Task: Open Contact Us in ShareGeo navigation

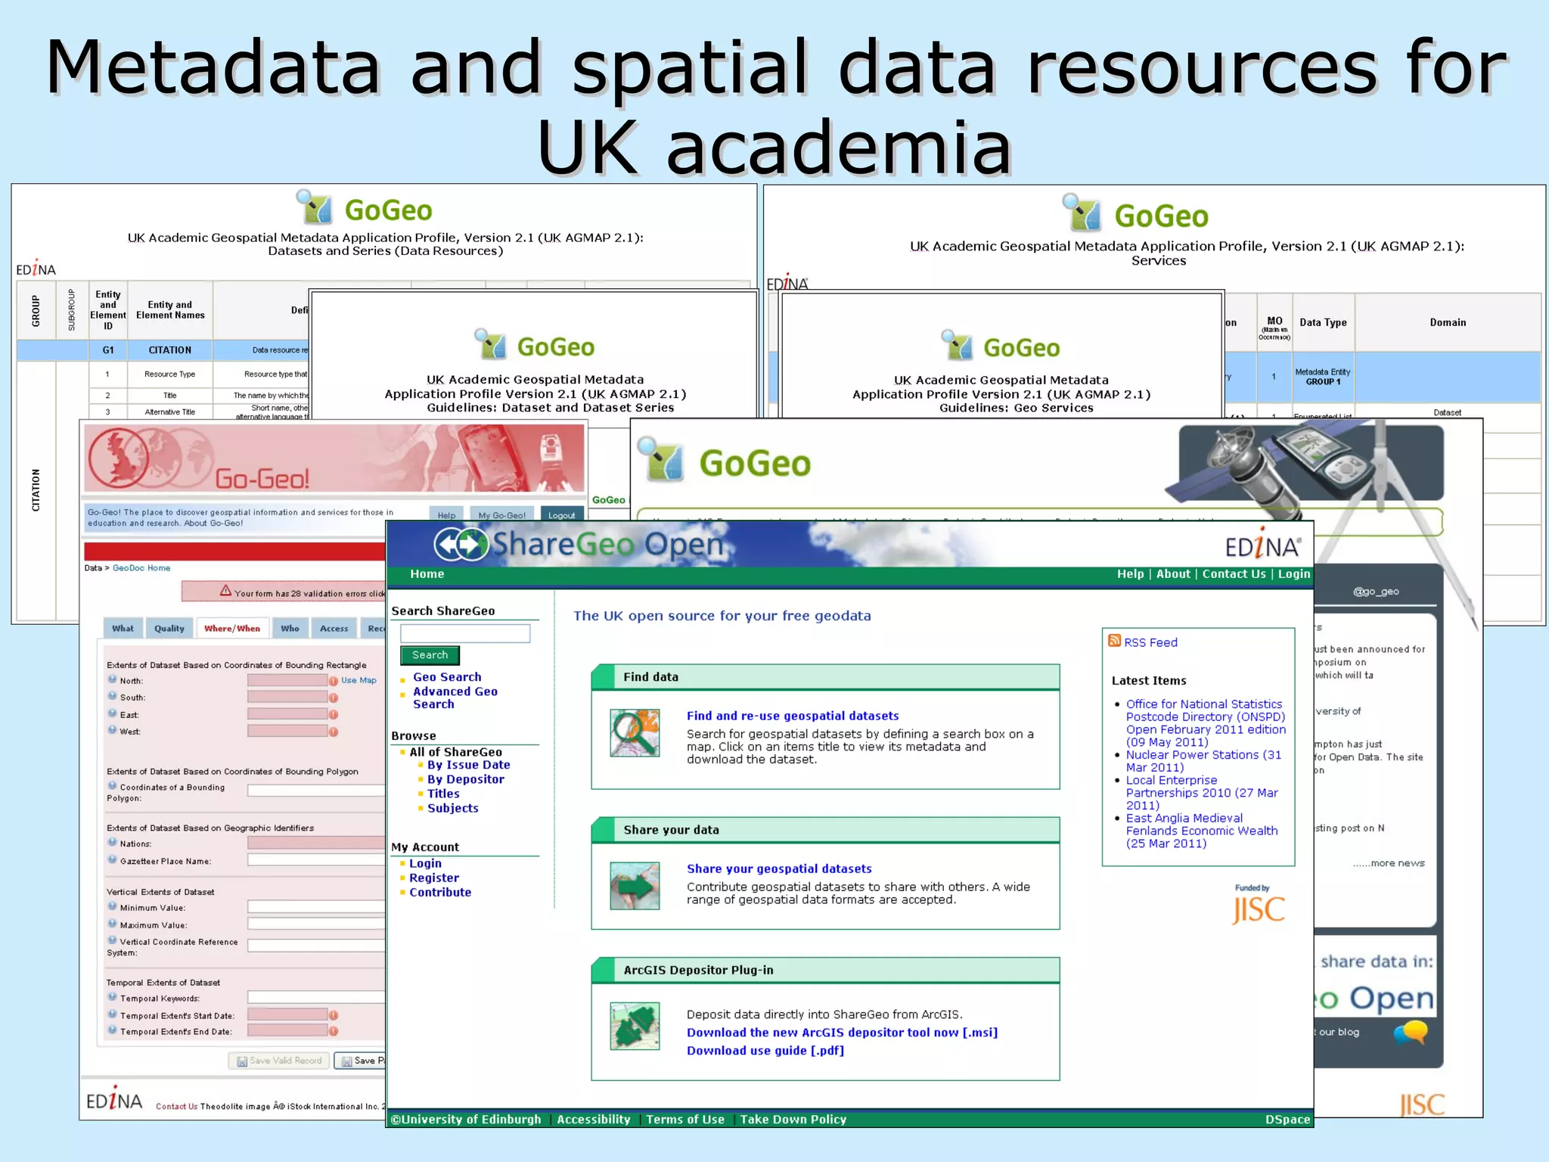Action: pos(1234,574)
